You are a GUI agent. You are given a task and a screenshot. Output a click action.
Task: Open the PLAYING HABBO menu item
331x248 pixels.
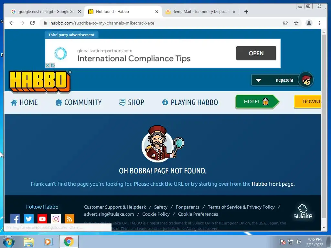(x=190, y=102)
